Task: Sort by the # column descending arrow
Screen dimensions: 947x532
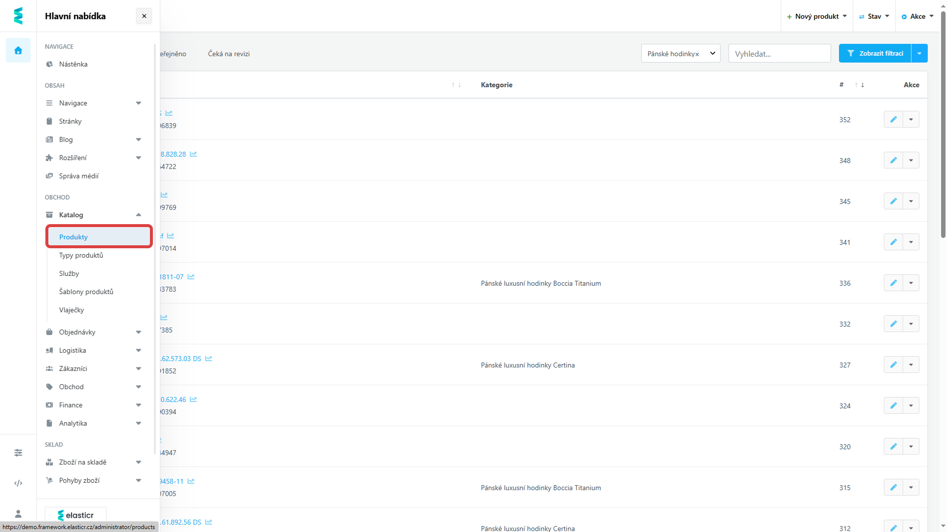Action: coord(863,85)
